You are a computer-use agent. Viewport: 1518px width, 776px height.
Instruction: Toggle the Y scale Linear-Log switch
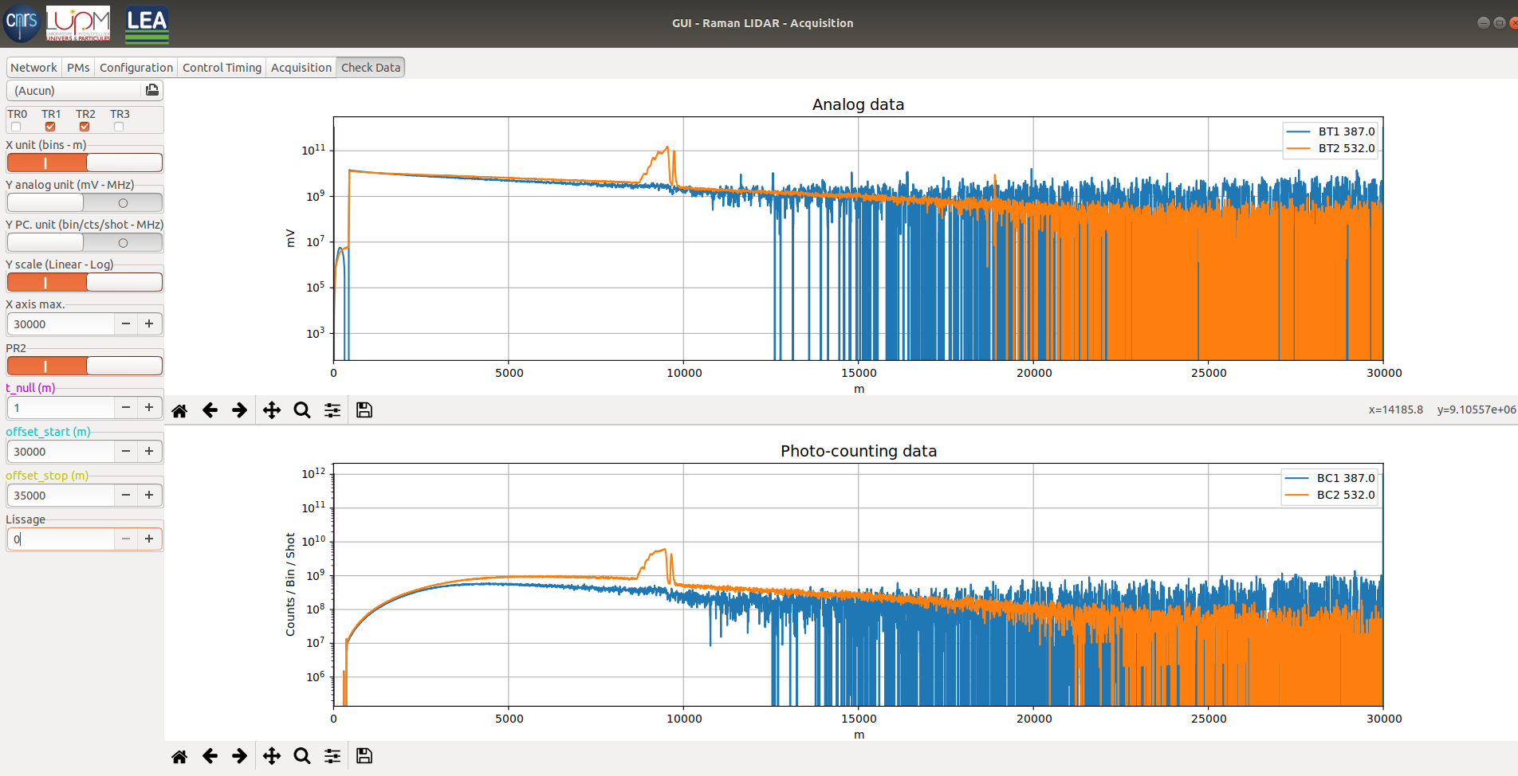[85, 282]
